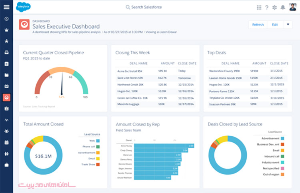Click the two-person icon in the sidebar
300x193 pixels.
6,153
